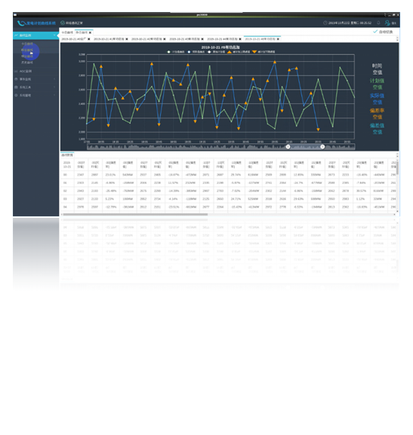Click the left handle of chart range slider
Screen dimensions: 413x435
(x=288, y=146)
